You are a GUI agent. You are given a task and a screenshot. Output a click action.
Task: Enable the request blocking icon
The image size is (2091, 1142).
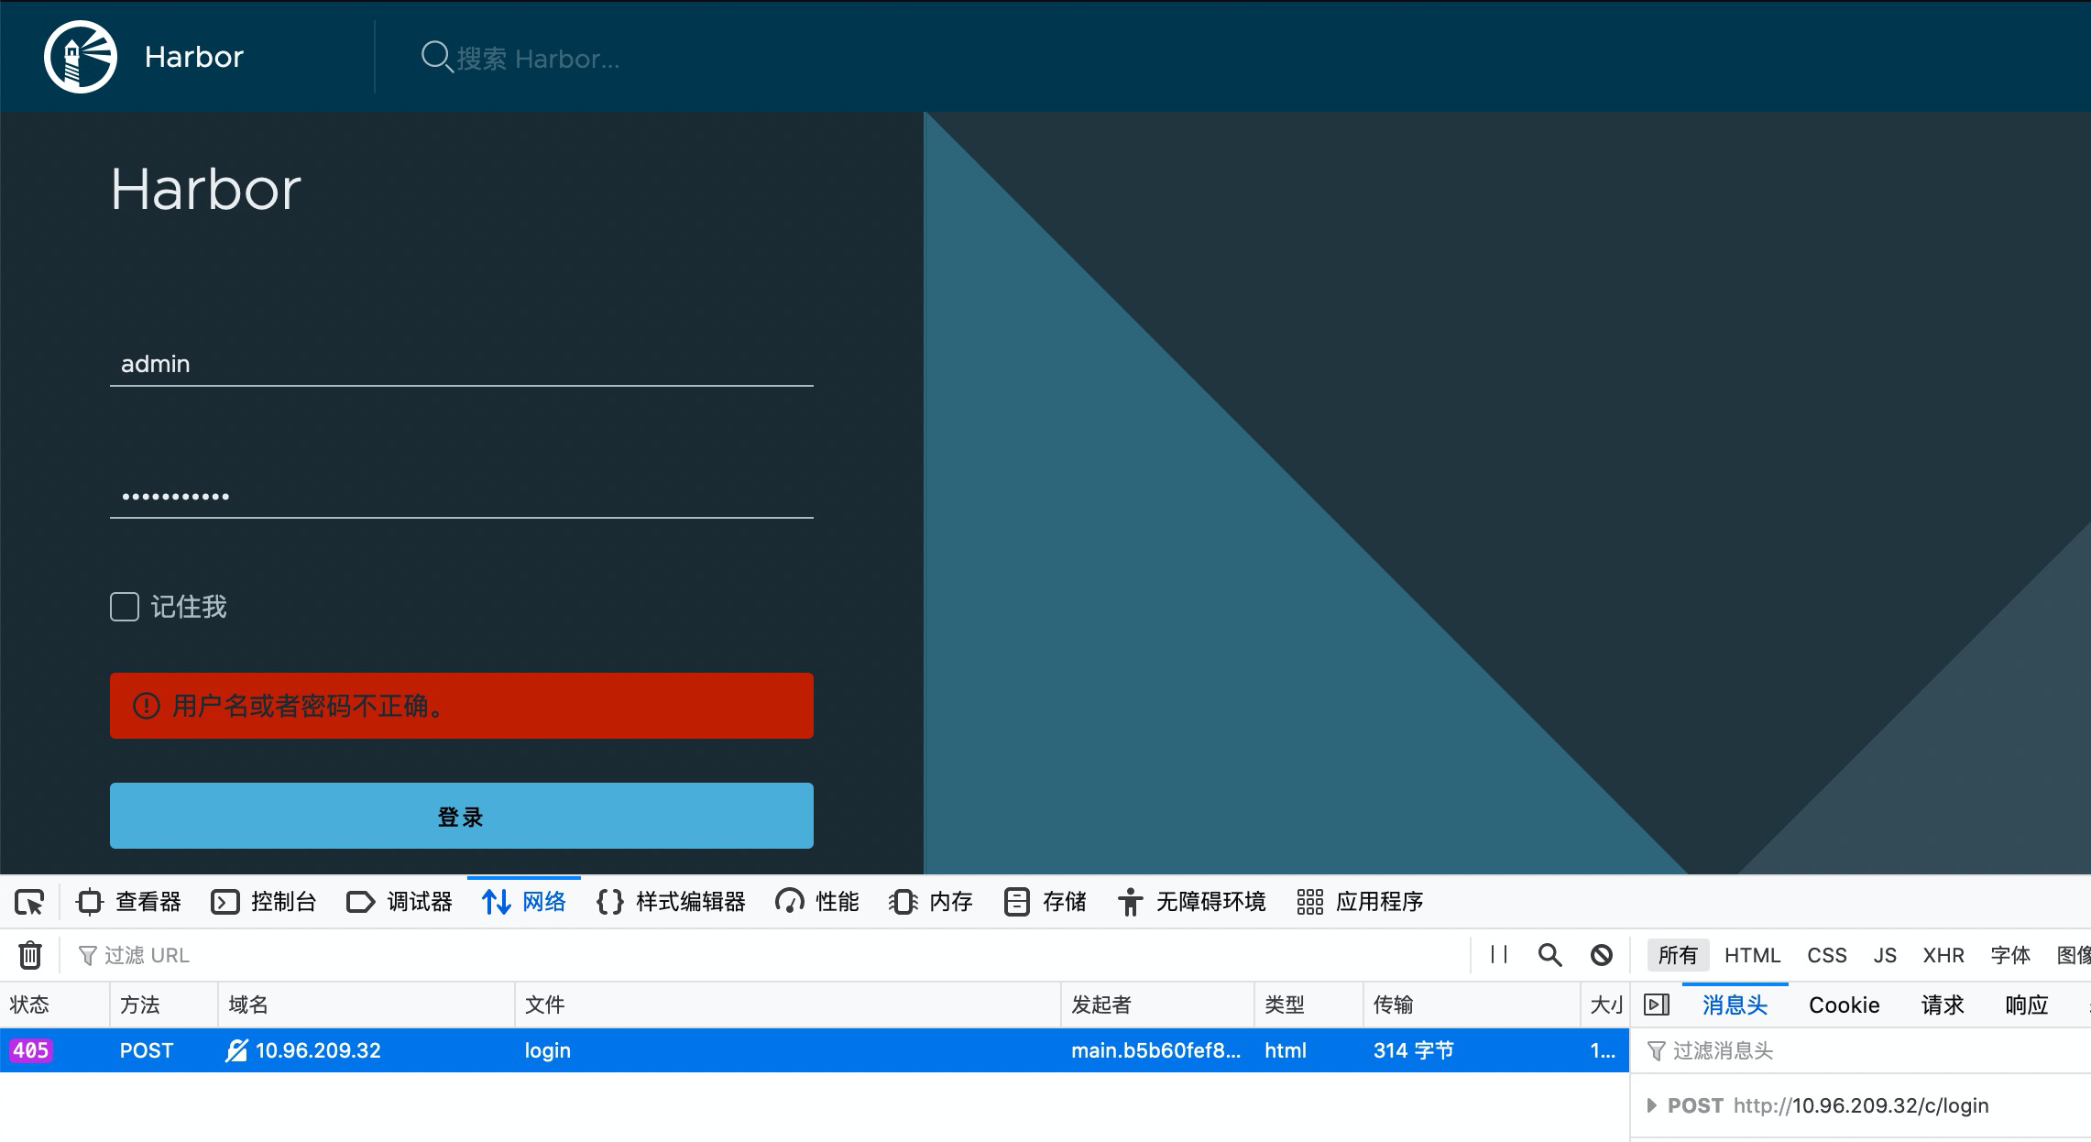(1602, 955)
